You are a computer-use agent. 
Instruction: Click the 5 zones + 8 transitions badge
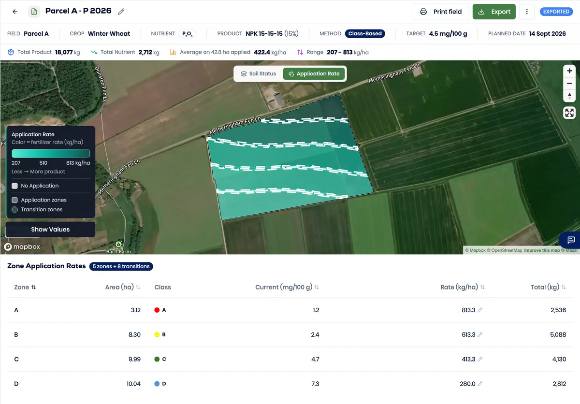pos(121,266)
